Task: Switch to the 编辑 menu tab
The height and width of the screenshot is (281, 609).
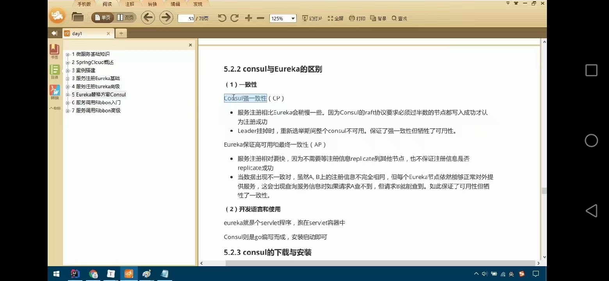Action: click(175, 4)
